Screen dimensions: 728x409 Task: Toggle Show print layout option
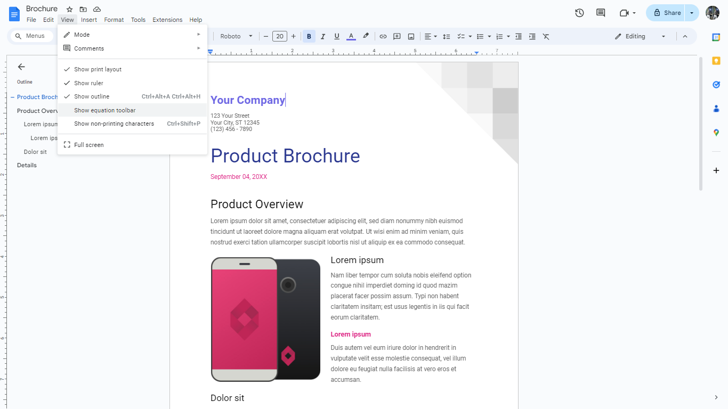[x=132, y=69]
